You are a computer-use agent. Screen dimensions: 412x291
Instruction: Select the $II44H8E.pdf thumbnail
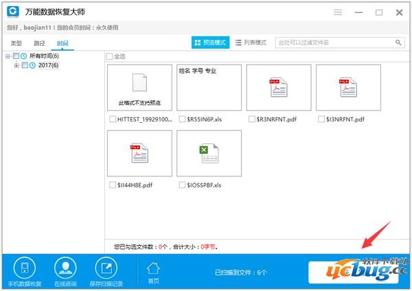pyautogui.click(x=139, y=153)
